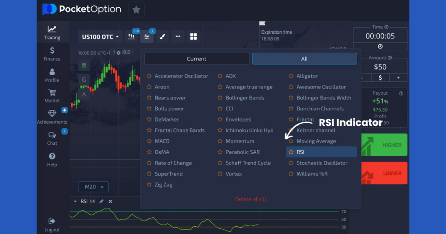Collapse the RSI 14 panel arrow
The height and width of the screenshot is (234, 446).
(x=75, y=201)
